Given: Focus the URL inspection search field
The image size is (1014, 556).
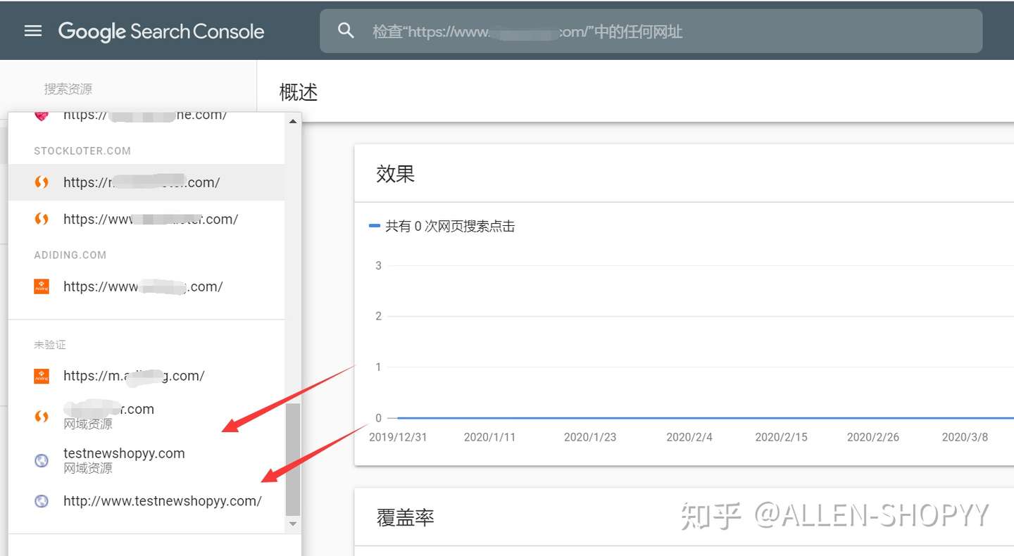Looking at the screenshot, I should point(651,31).
